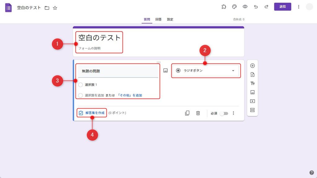The width and height of the screenshot is (317, 178).
Task: Edit the form title 空白のテスト in the header card
Action: click(99, 38)
